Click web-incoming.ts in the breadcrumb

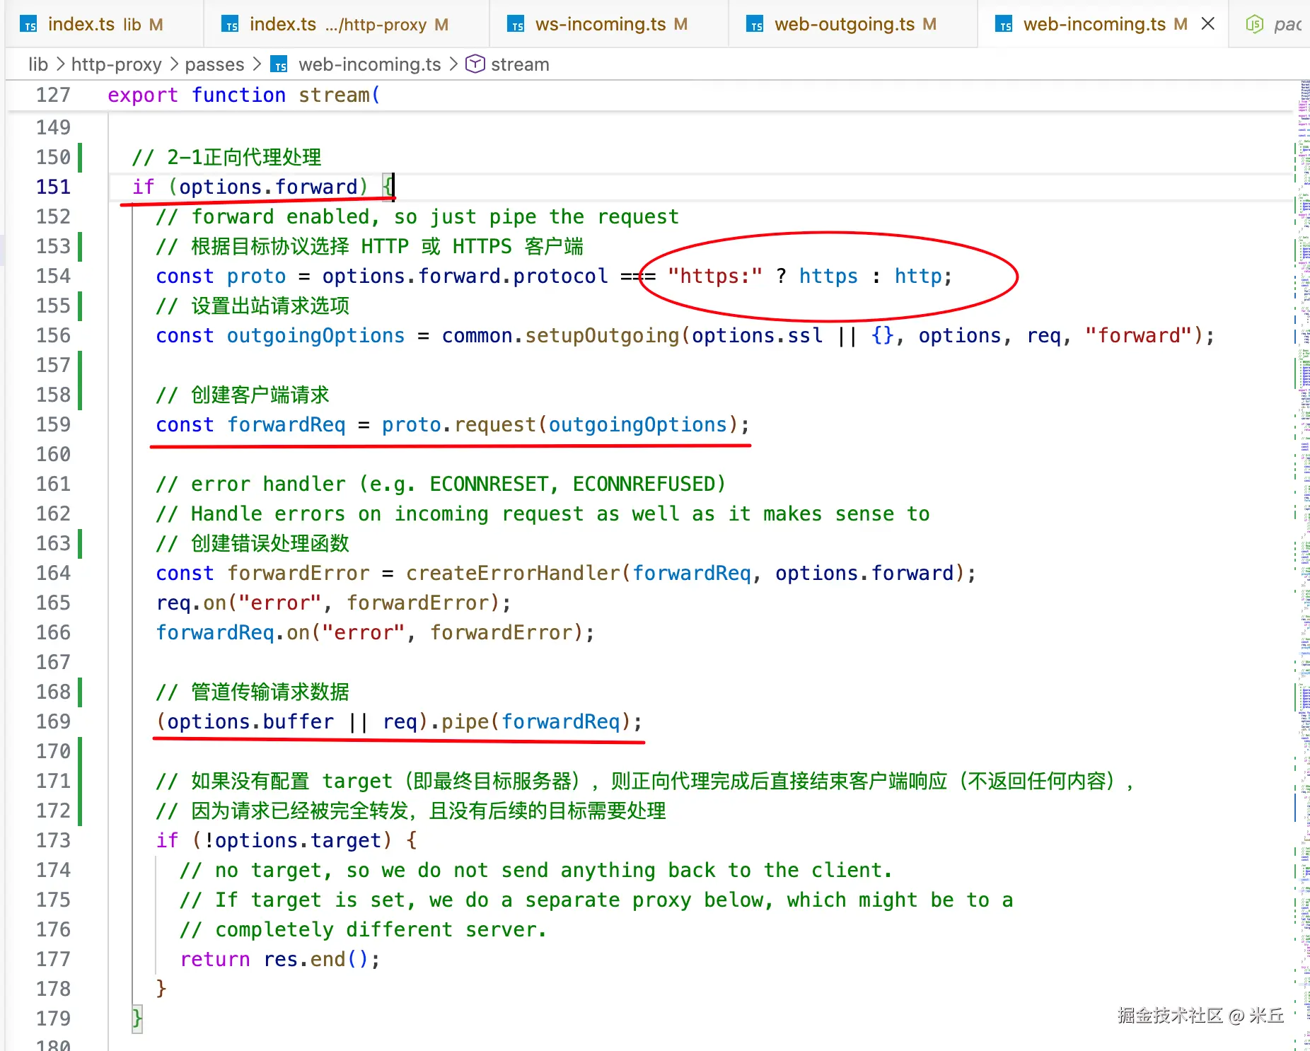(x=369, y=64)
